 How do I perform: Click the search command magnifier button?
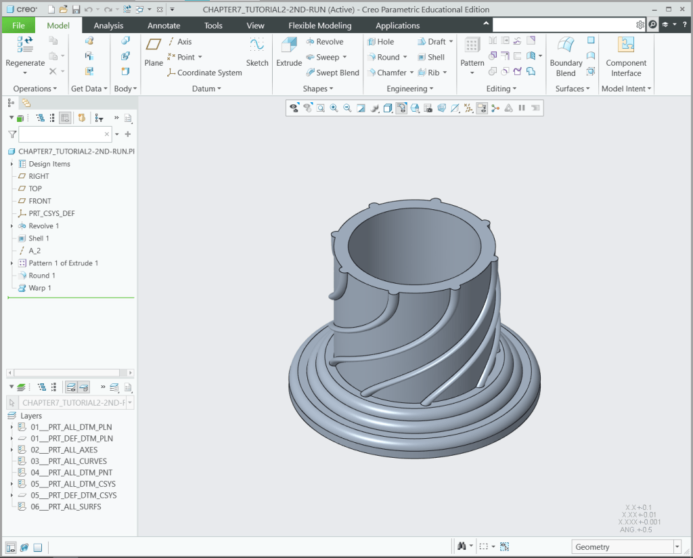coord(652,25)
